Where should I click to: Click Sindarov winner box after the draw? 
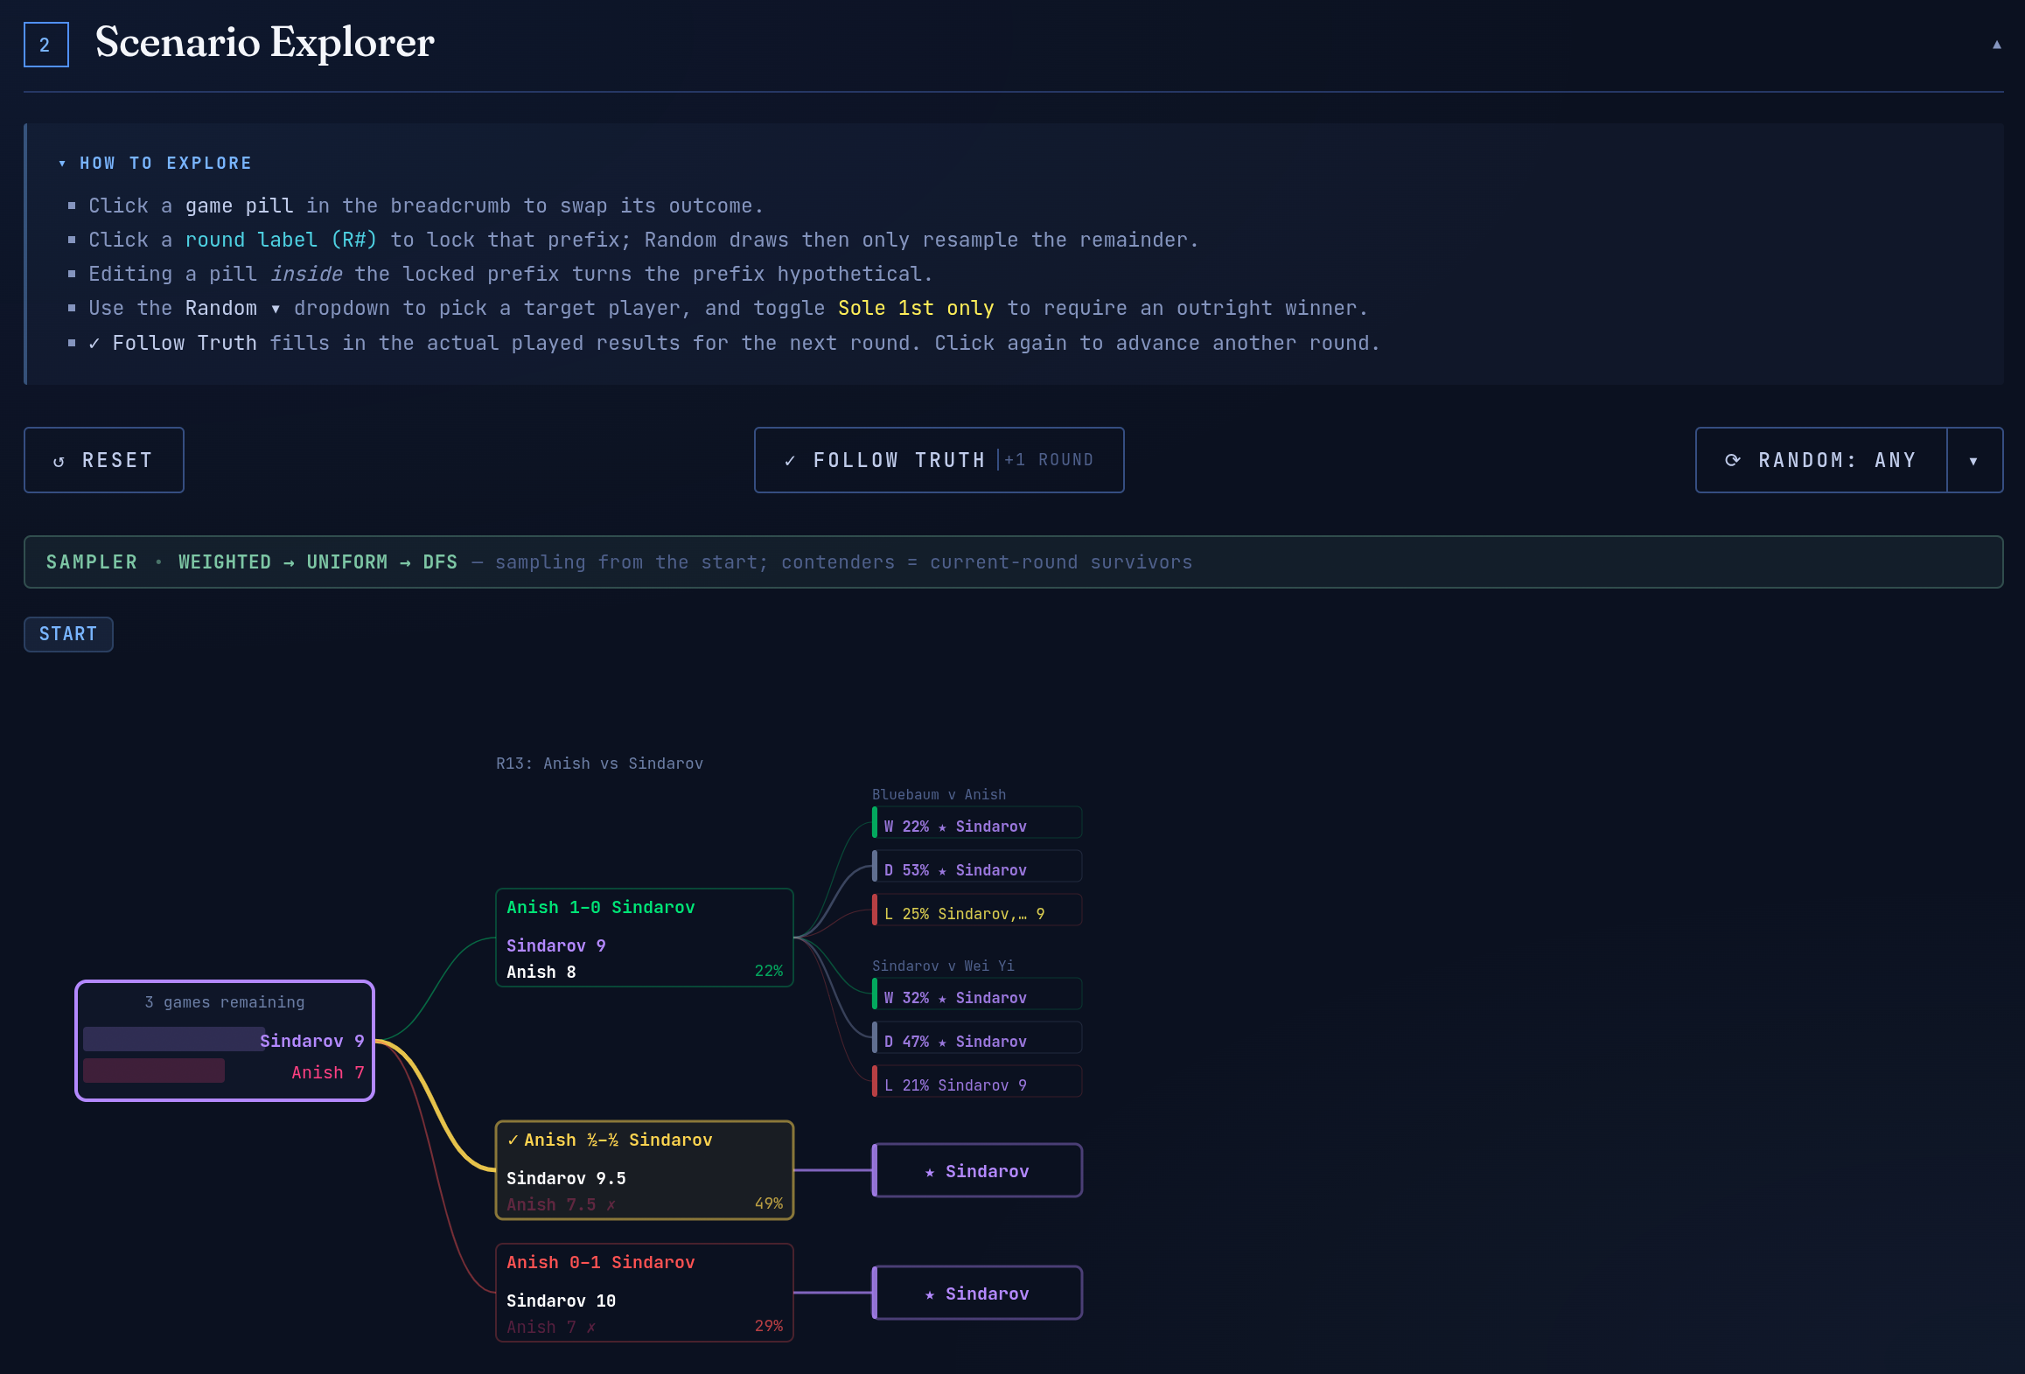coord(977,1170)
